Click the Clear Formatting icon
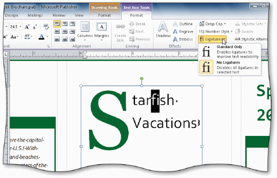 [x=46, y=27]
